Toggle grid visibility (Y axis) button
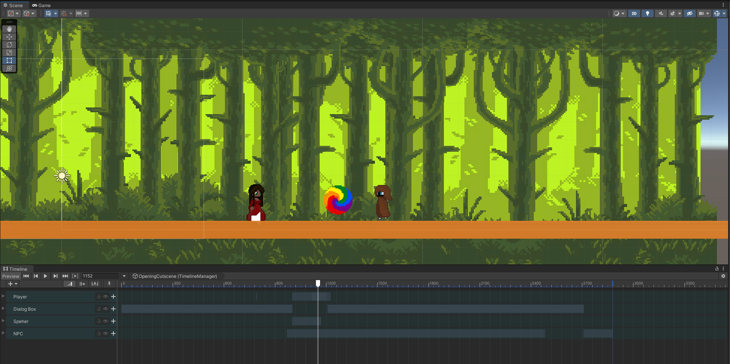 pyautogui.click(x=48, y=13)
